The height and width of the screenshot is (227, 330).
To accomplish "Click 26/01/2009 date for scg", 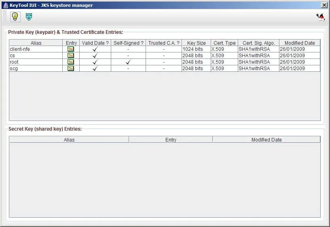I will (x=300, y=69).
